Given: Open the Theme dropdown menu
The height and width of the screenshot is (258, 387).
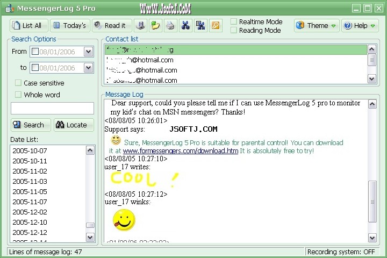Looking at the screenshot, I should pyautogui.click(x=317, y=25).
